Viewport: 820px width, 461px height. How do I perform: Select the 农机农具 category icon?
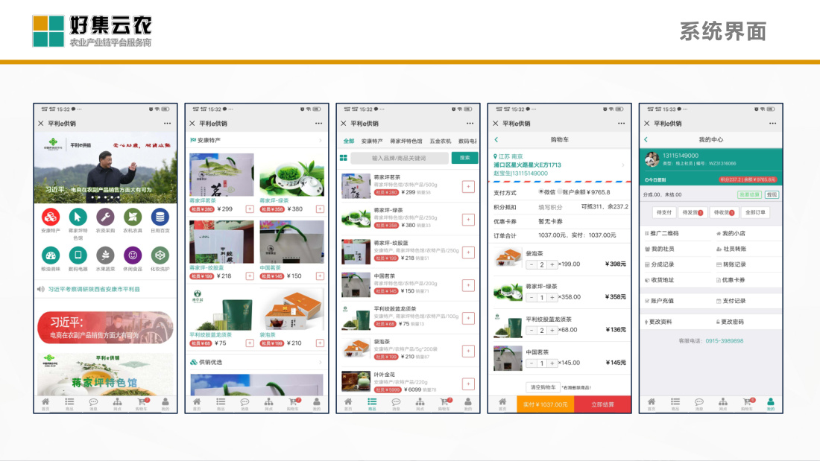pyautogui.click(x=132, y=217)
